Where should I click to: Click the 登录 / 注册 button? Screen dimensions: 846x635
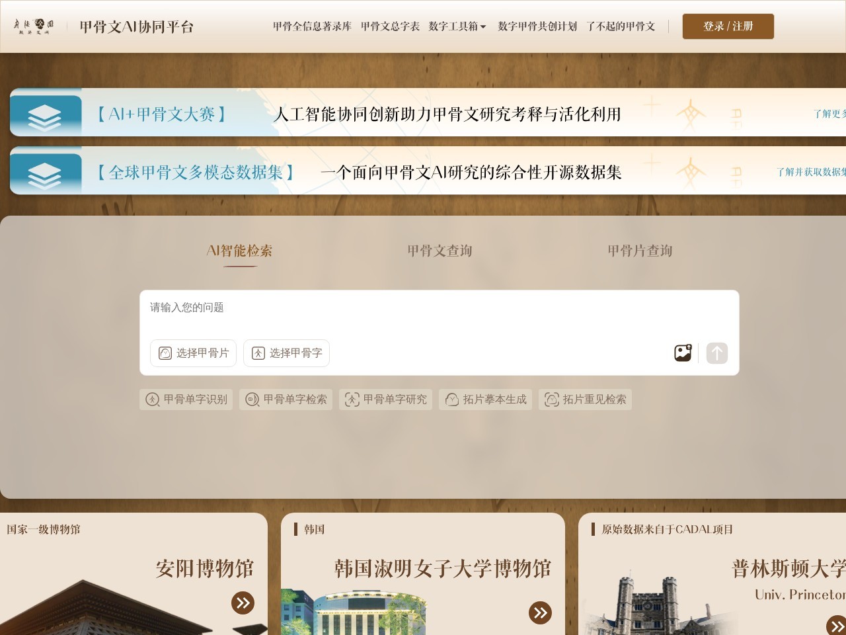[x=728, y=26]
